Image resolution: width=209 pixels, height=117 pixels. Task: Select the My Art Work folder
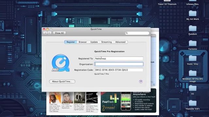coord(193,15)
